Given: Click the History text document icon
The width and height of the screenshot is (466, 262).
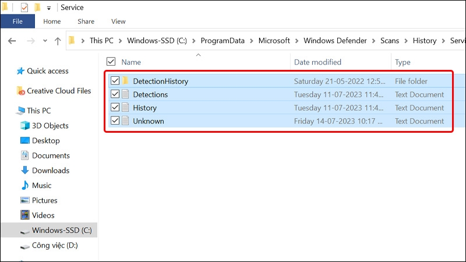Looking at the screenshot, I should 125,107.
